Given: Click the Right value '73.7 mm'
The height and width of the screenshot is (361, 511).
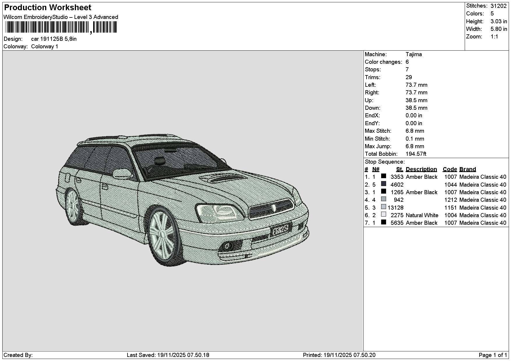Looking at the screenshot, I should point(416,93).
